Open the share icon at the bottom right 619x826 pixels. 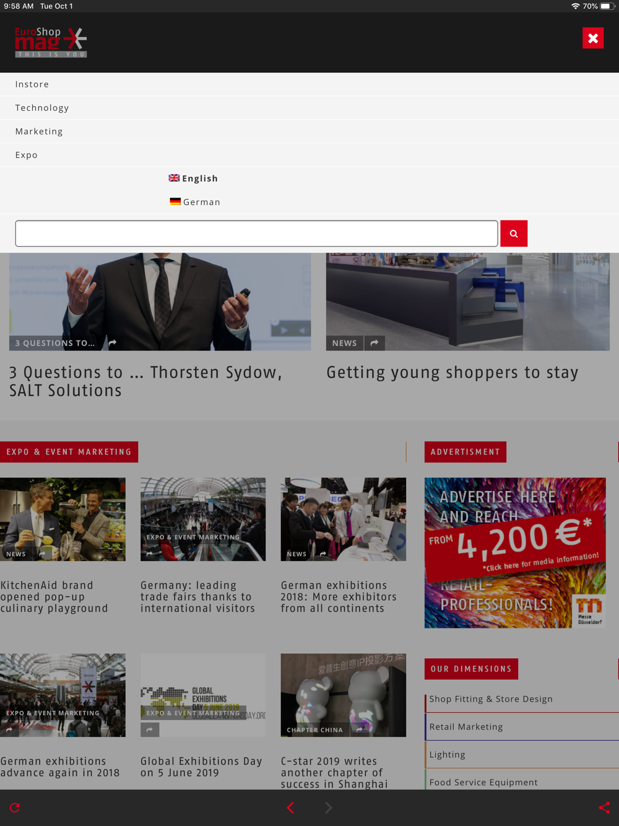coord(604,807)
